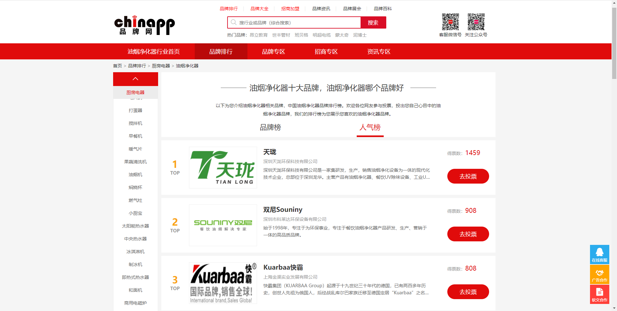Viewport: 617px width, 311px height.
Task: Open 招商专区 nav item
Action: click(326, 52)
